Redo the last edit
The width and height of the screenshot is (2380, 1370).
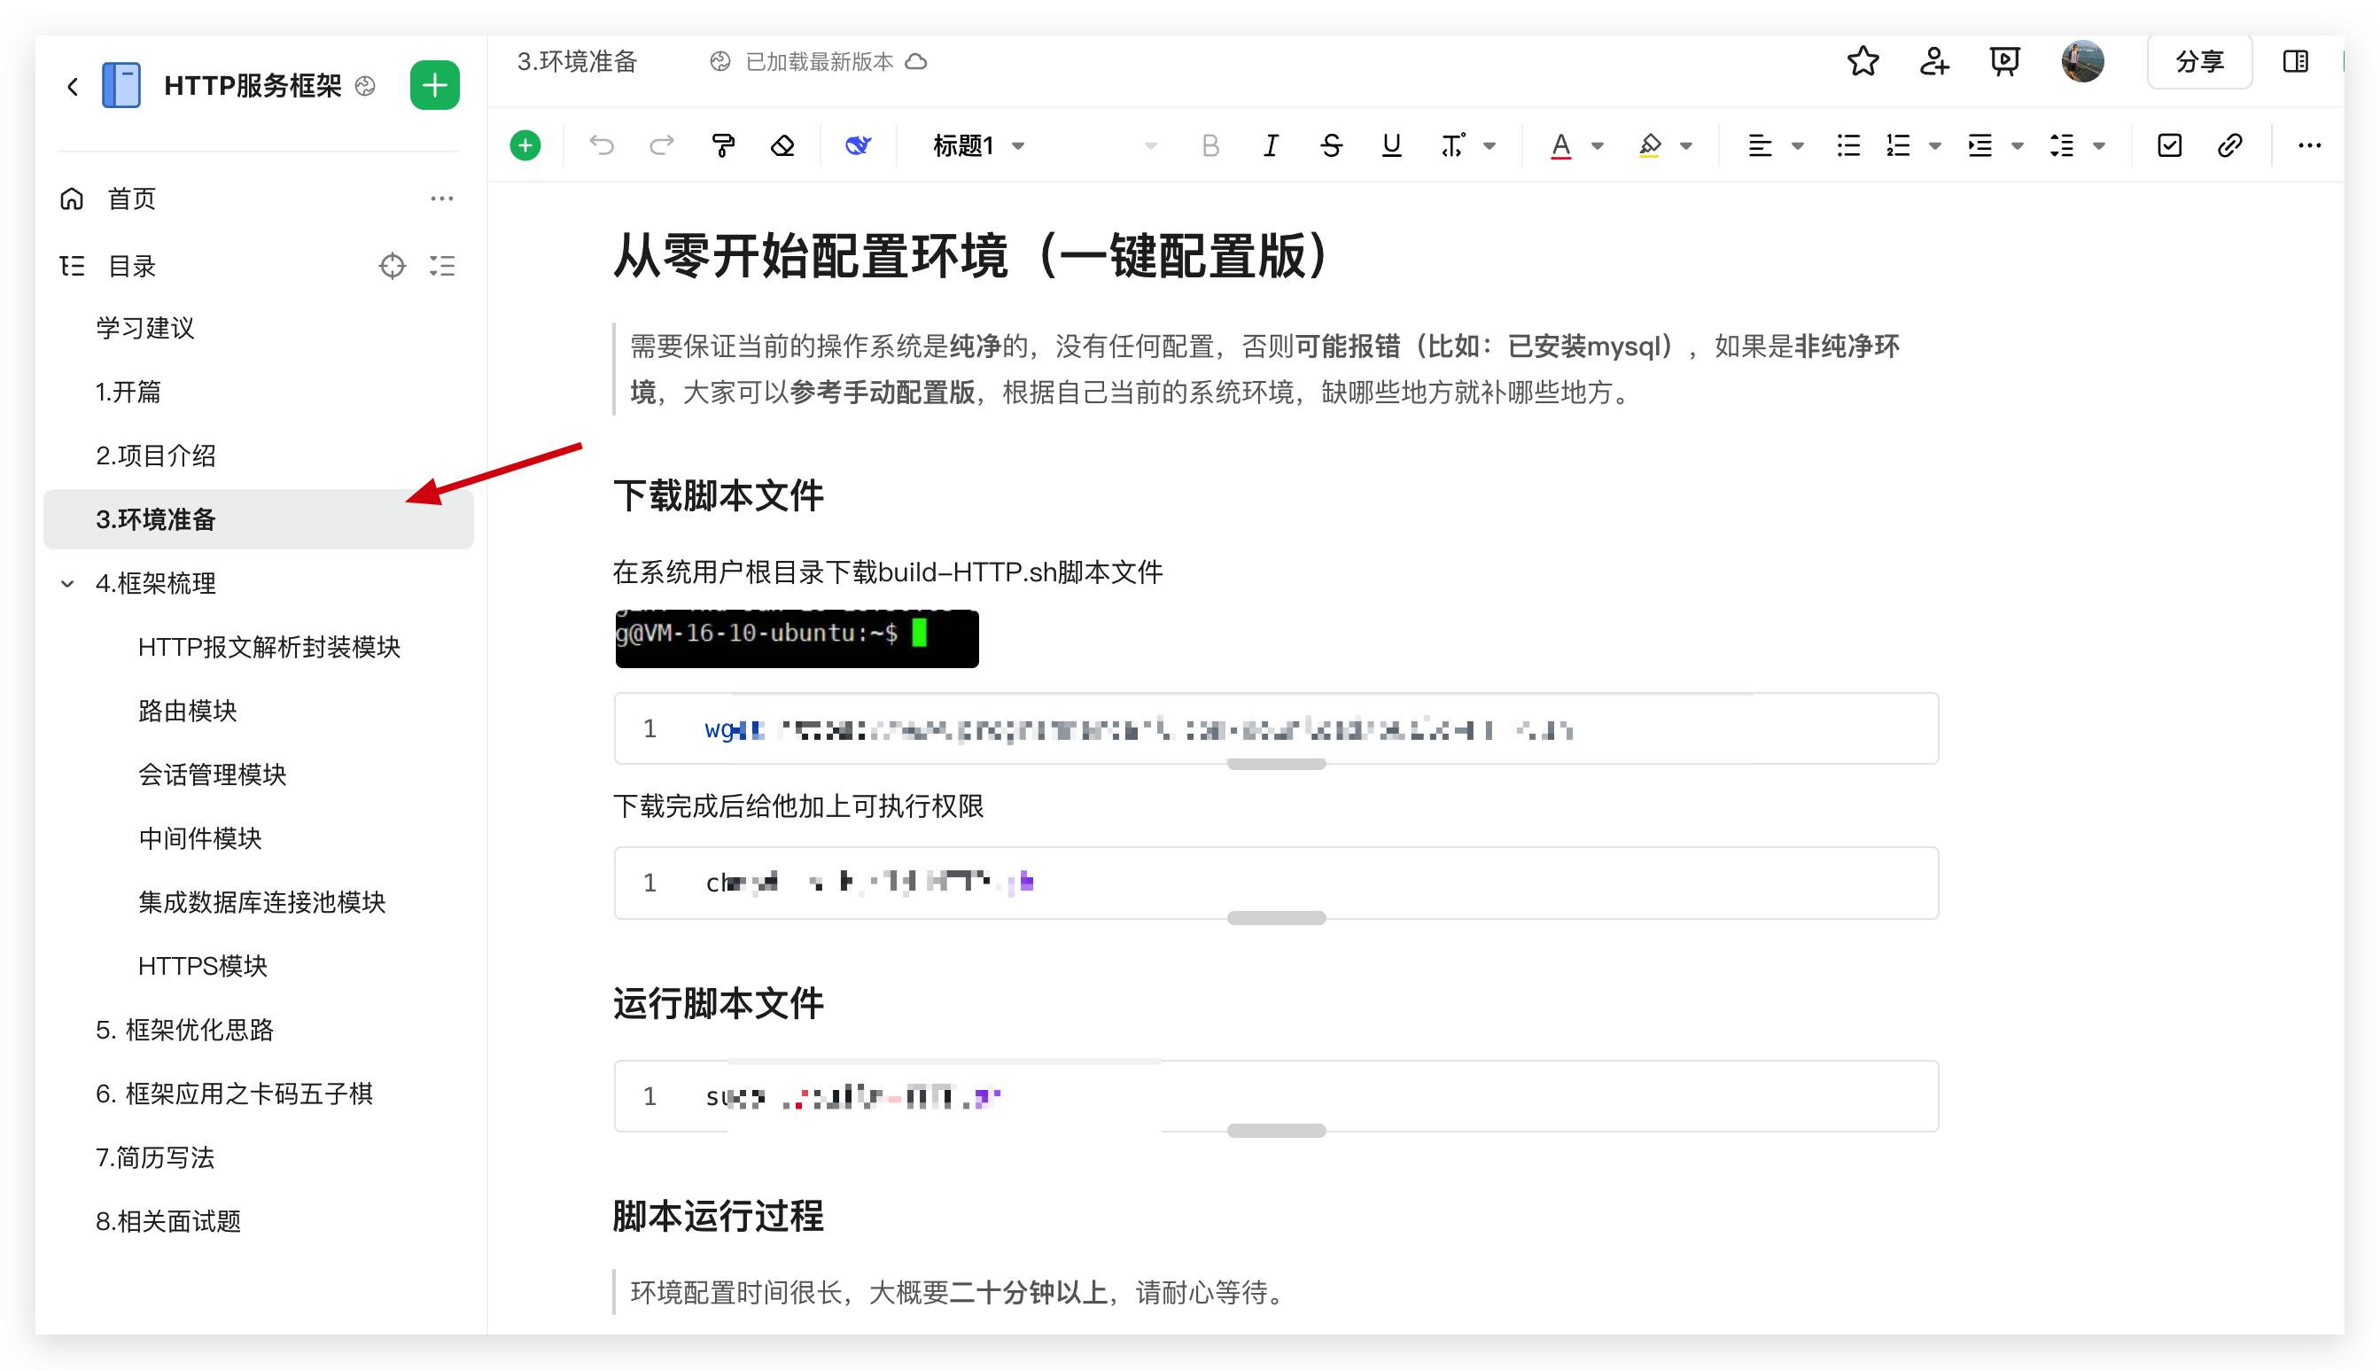coord(662,145)
